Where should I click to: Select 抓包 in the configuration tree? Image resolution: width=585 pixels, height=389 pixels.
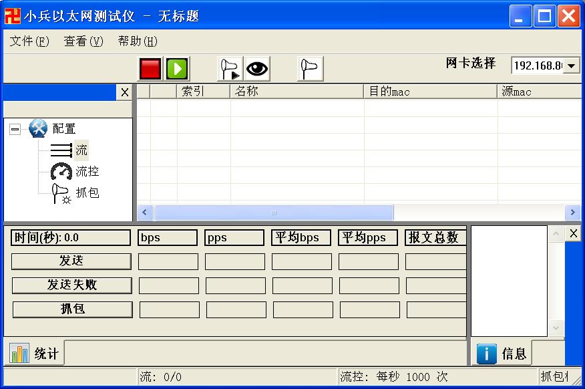click(87, 192)
